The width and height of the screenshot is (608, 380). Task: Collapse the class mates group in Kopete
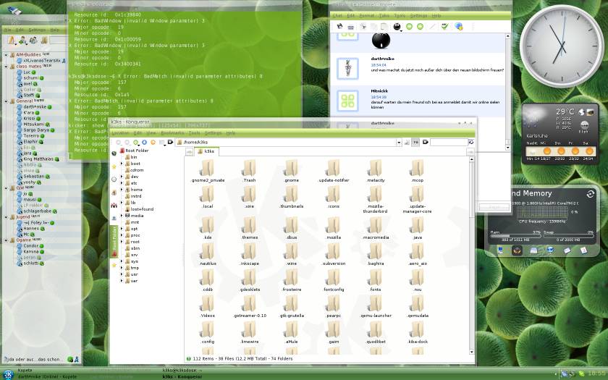[x=6, y=67]
